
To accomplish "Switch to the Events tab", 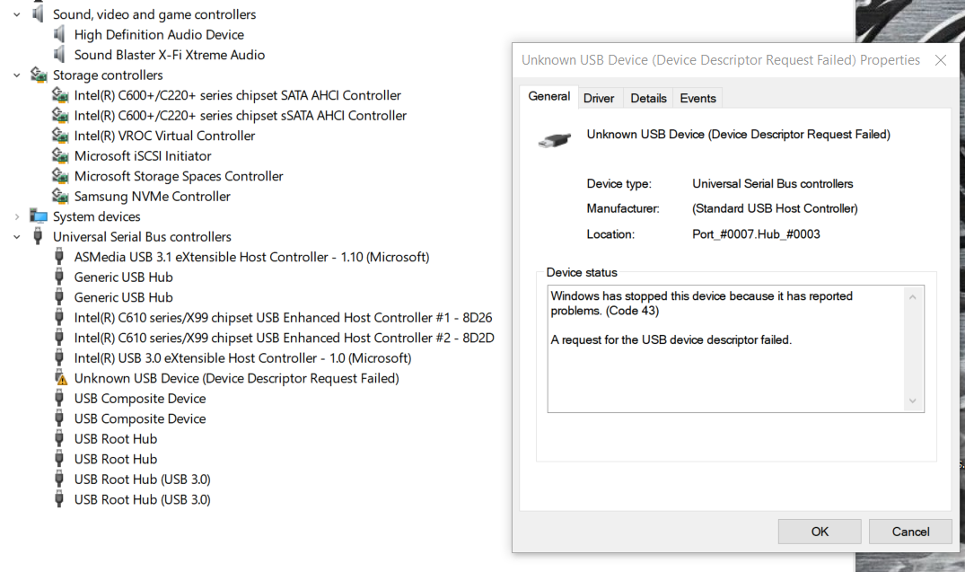I will (697, 99).
